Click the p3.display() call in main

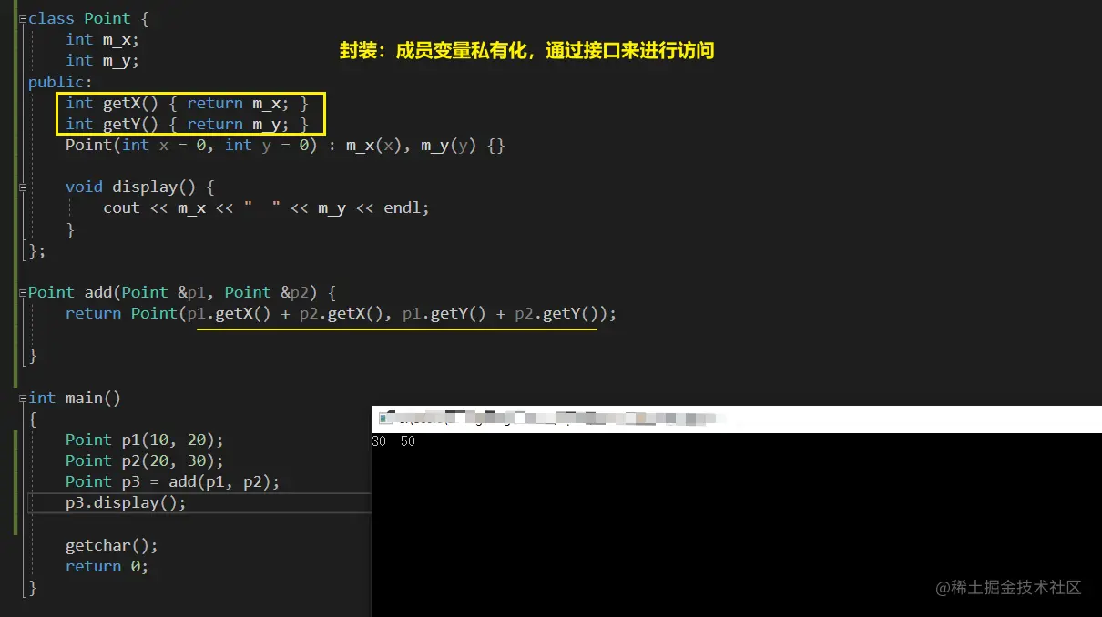coord(125,502)
